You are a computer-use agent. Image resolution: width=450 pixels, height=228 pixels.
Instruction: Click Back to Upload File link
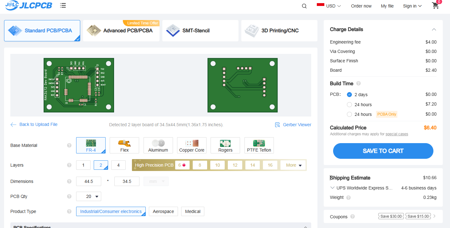(x=39, y=124)
